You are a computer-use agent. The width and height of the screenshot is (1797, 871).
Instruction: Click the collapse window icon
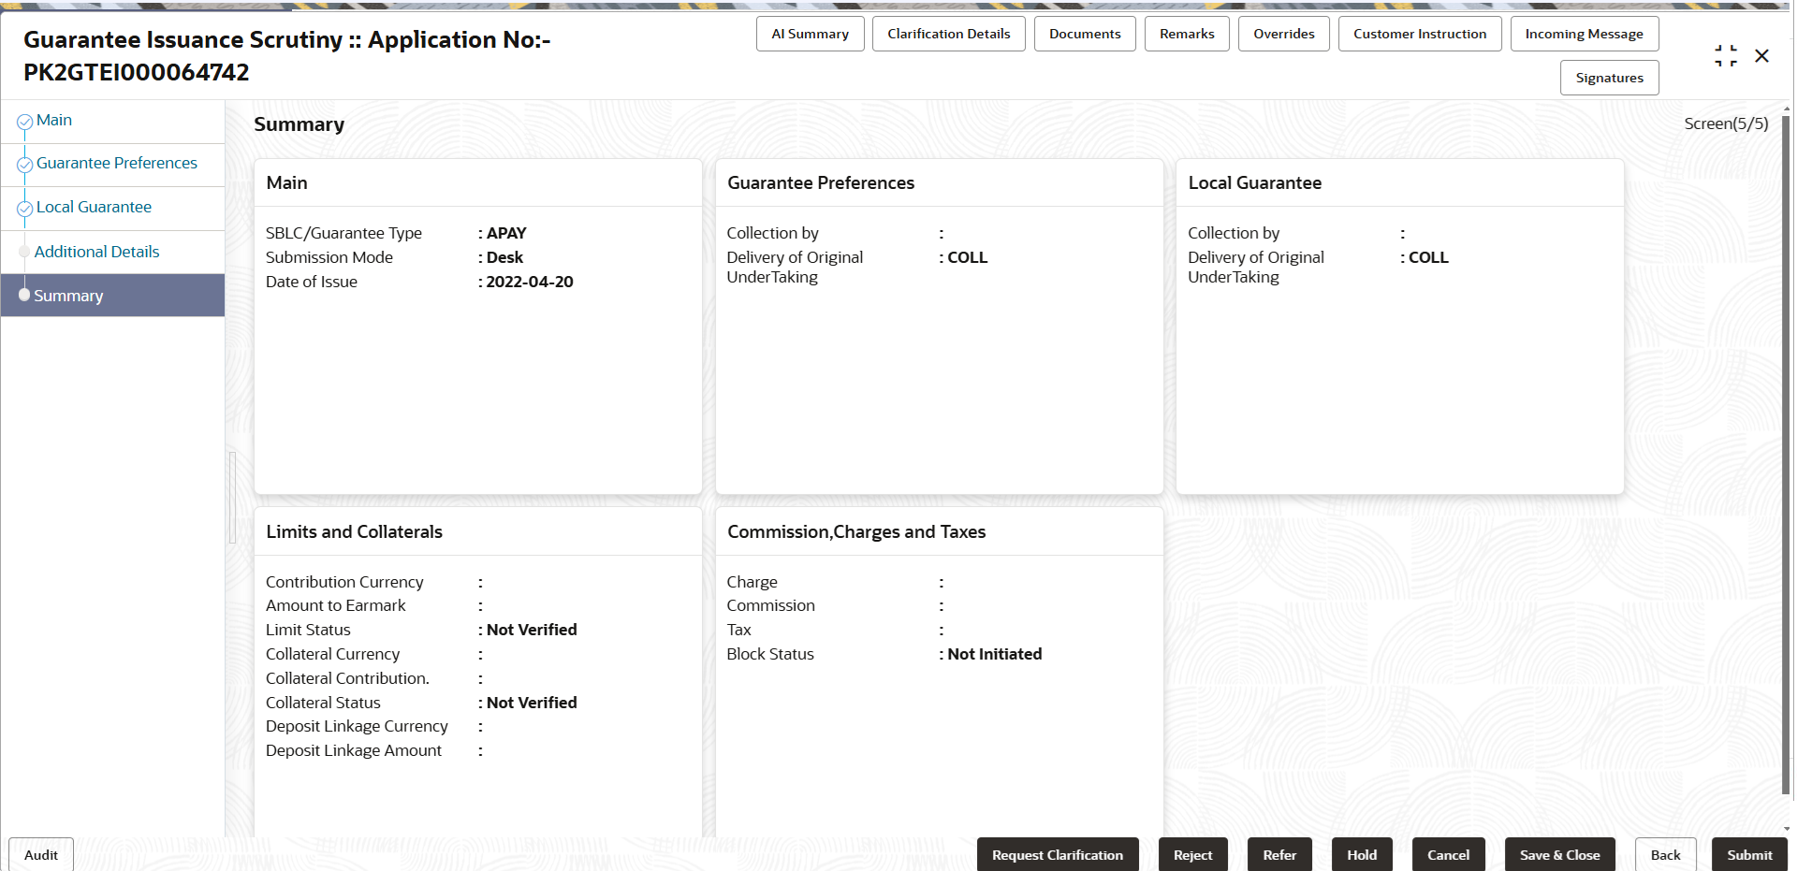[1725, 56]
